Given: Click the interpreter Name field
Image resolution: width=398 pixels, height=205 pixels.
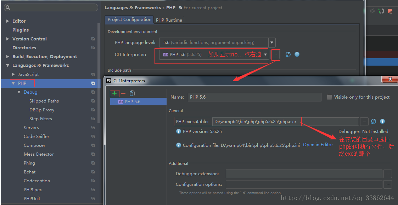Looking at the screenshot, I should tap(254, 97).
